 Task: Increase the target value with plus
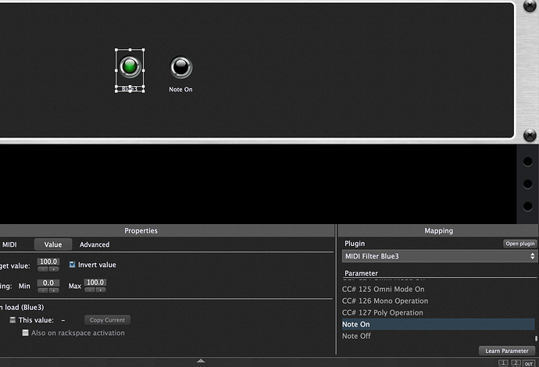tap(54, 269)
